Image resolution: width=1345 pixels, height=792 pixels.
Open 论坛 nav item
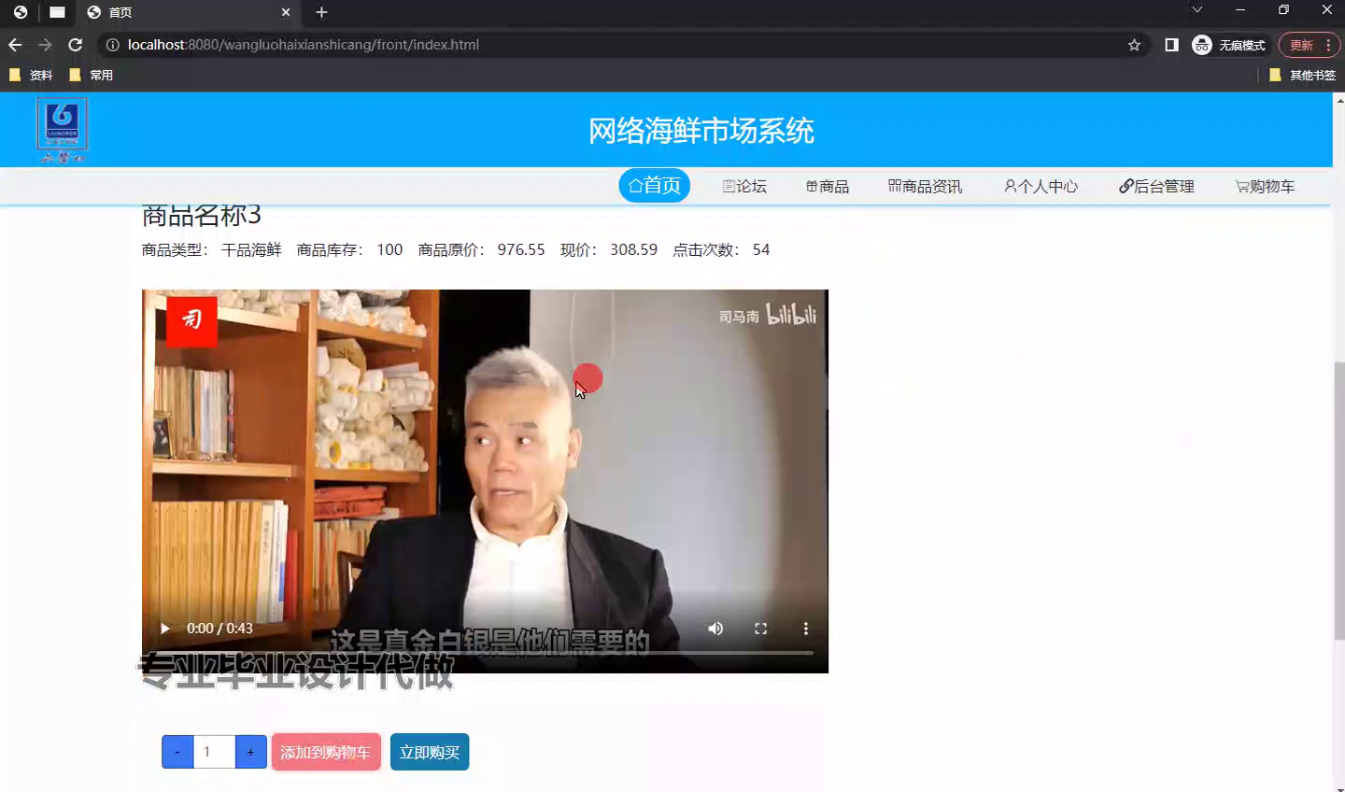tap(744, 187)
